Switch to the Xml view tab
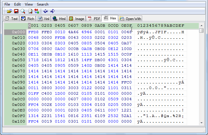This screenshot has width=208, height=135. 43,19
